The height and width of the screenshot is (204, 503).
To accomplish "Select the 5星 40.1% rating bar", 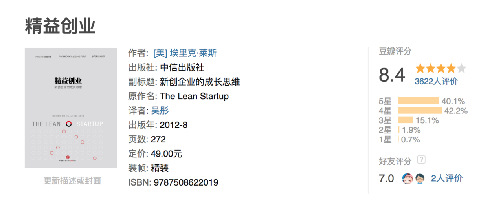I will 419,101.
